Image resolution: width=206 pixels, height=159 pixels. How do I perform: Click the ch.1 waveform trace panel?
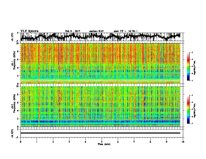click(102, 37)
